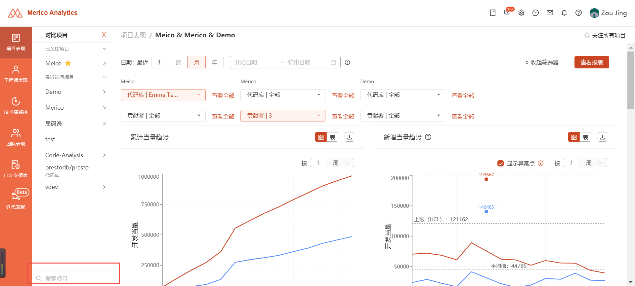Click the 关注所有项目 star

[587, 35]
